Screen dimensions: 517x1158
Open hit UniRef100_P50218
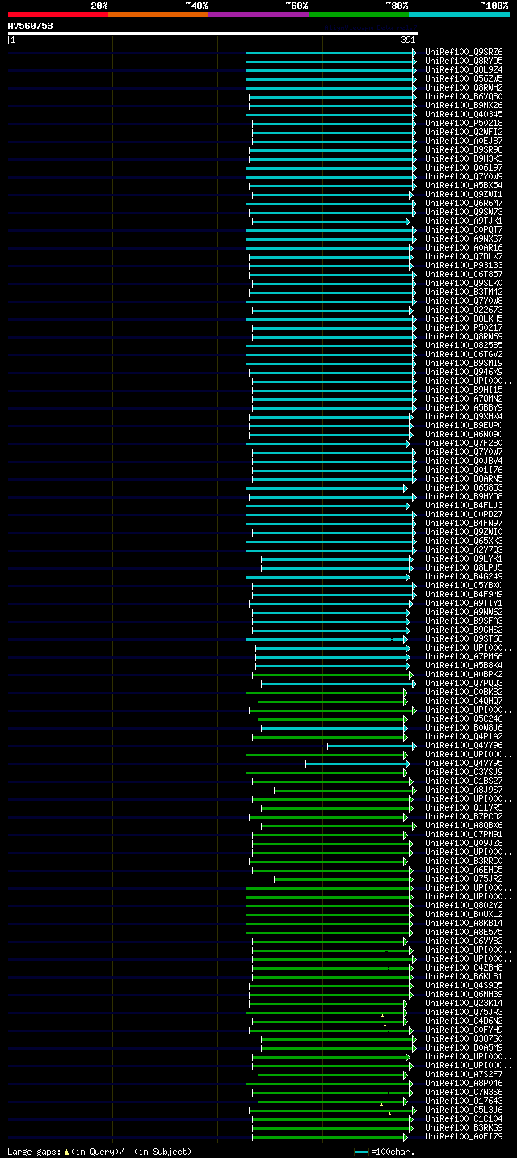pyautogui.click(x=464, y=123)
